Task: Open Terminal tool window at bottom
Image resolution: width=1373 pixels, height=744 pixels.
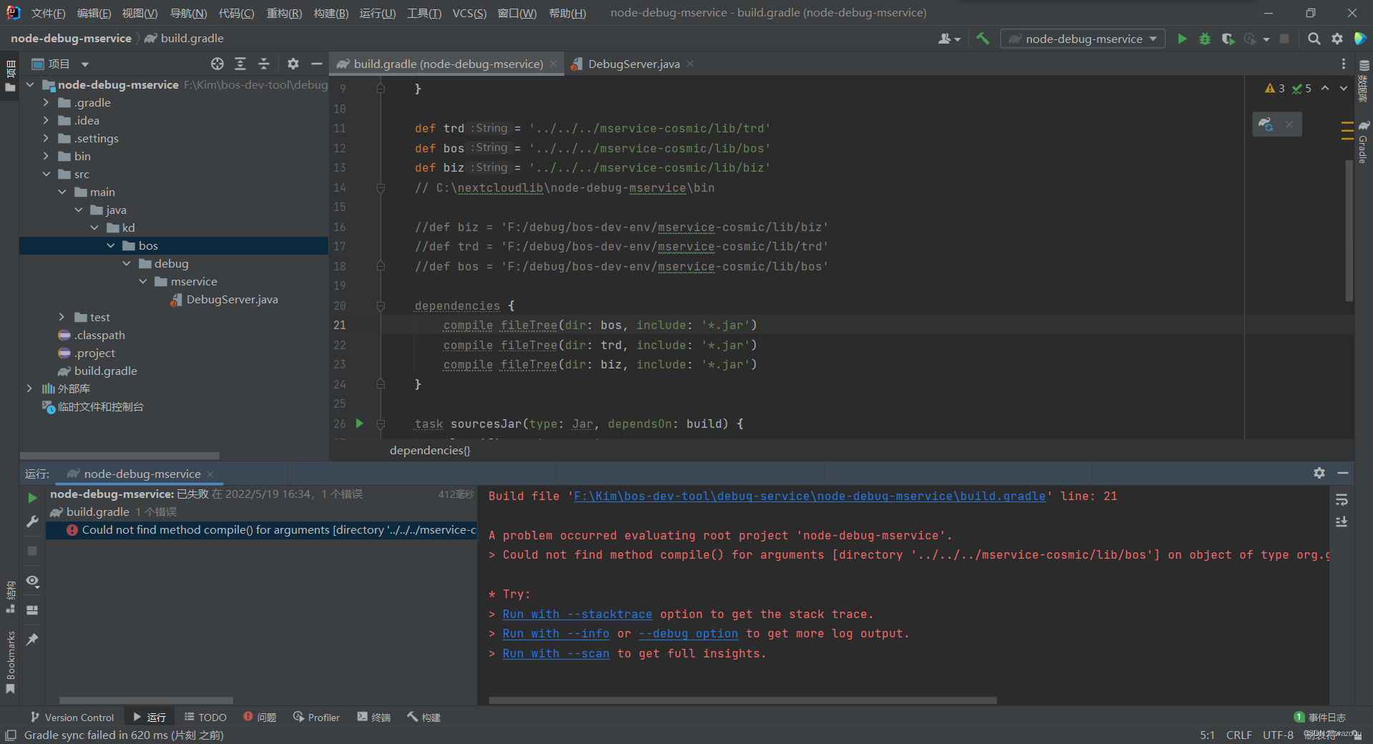Action: (374, 718)
